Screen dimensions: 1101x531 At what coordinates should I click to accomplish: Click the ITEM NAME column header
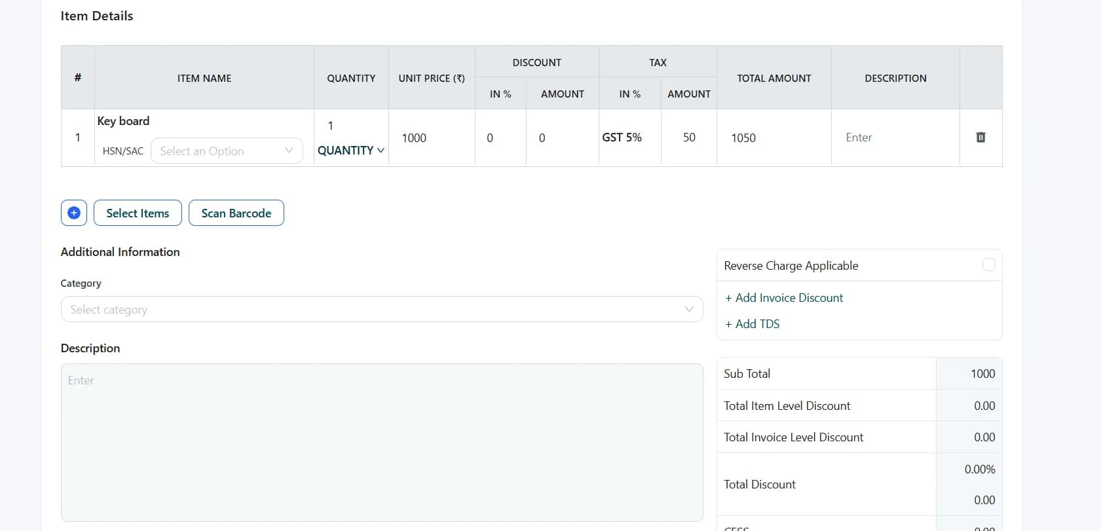tap(204, 78)
